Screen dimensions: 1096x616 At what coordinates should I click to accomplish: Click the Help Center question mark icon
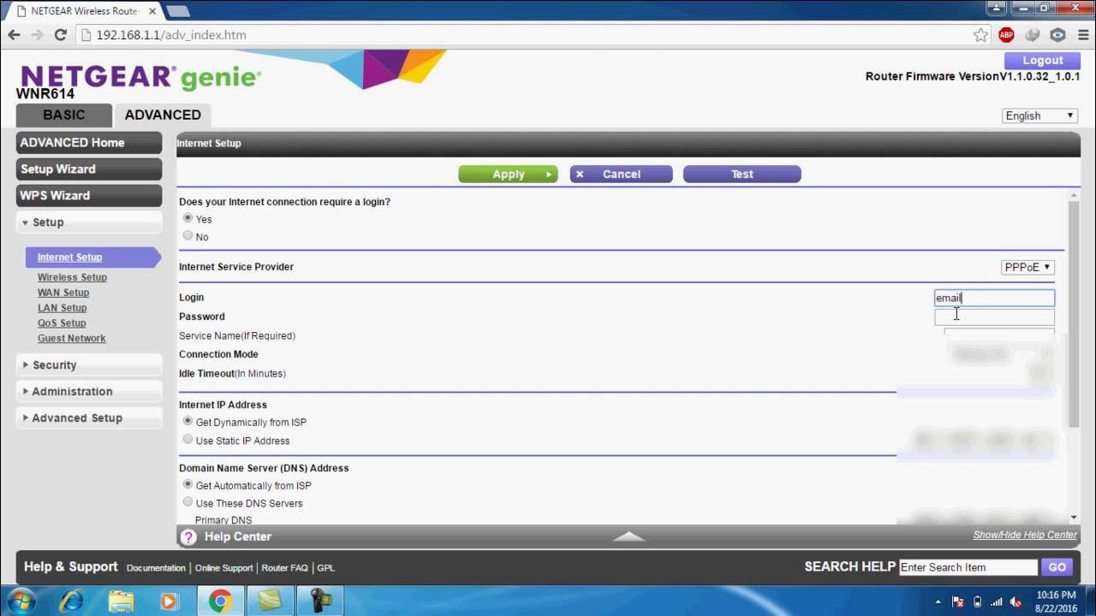pos(188,536)
